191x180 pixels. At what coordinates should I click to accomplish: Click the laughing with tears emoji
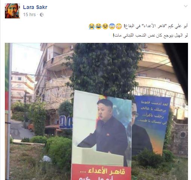click(x=99, y=26)
